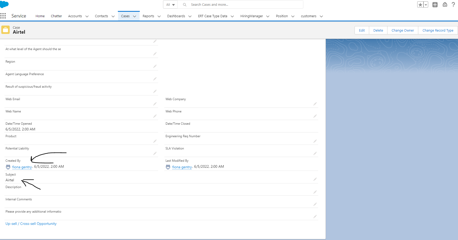Click the Trailhead guidance icon

click(445, 5)
